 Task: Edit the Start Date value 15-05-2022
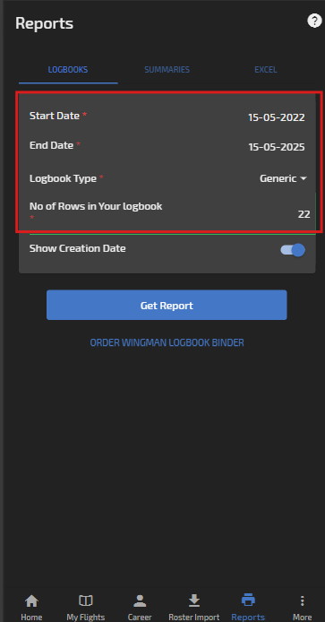(x=277, y=117)
